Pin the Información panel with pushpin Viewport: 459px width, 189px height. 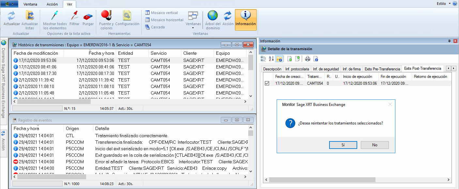450,41
